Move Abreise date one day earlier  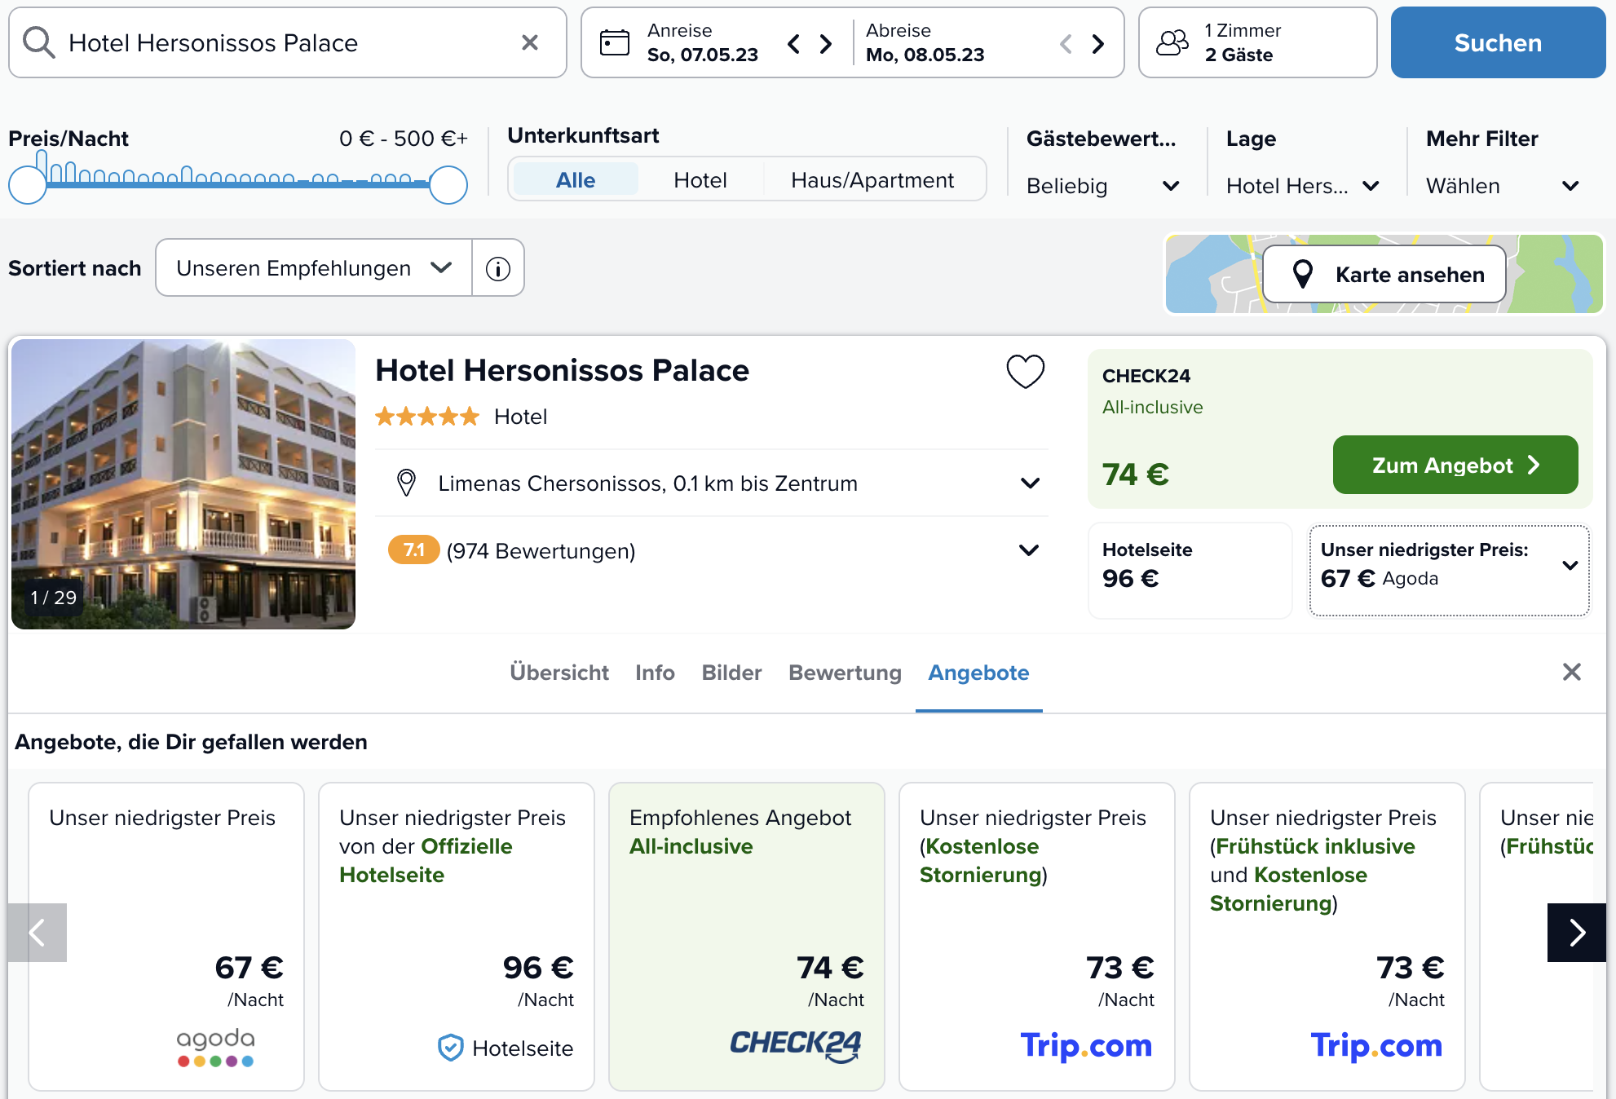pyautogui.click(x=1066, y=43)
